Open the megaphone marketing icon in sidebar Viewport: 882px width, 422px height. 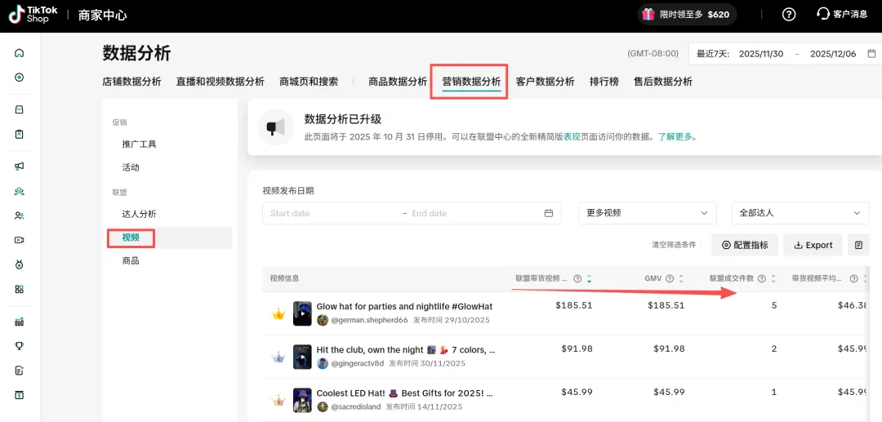pyautogui.click(x=20, y=167)
